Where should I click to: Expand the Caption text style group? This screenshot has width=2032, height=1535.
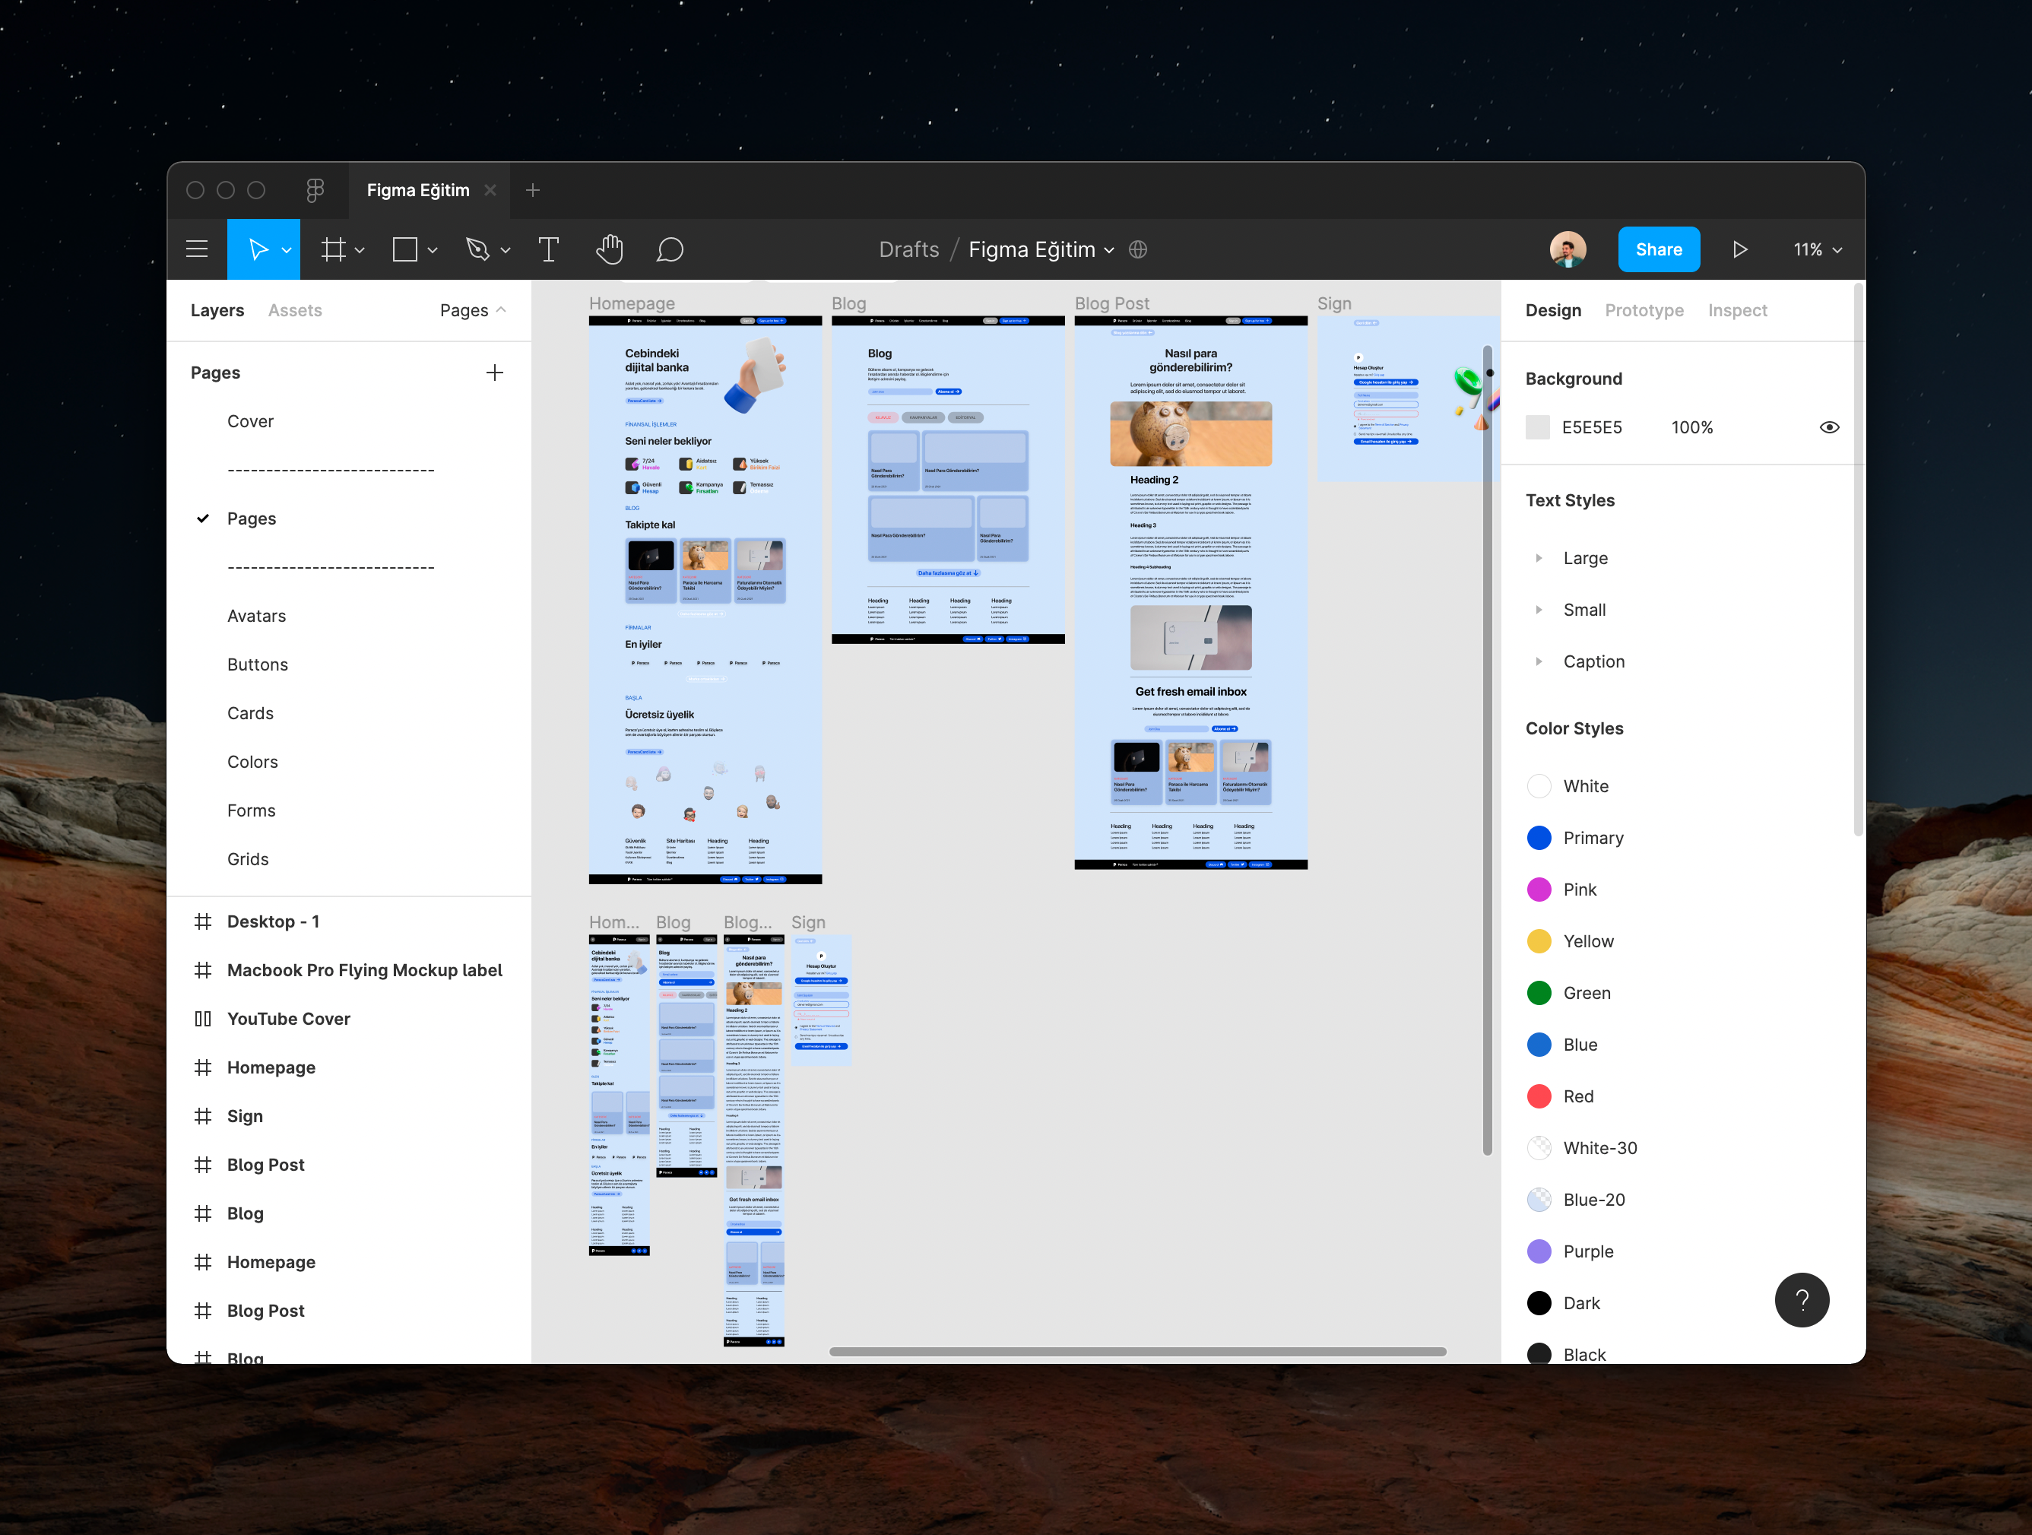tap(1539, 661)
